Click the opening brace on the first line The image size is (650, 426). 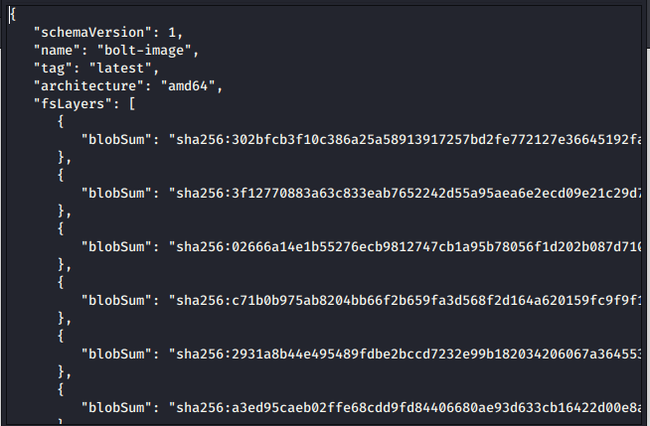pyautogui.click(x=12, y=14)
